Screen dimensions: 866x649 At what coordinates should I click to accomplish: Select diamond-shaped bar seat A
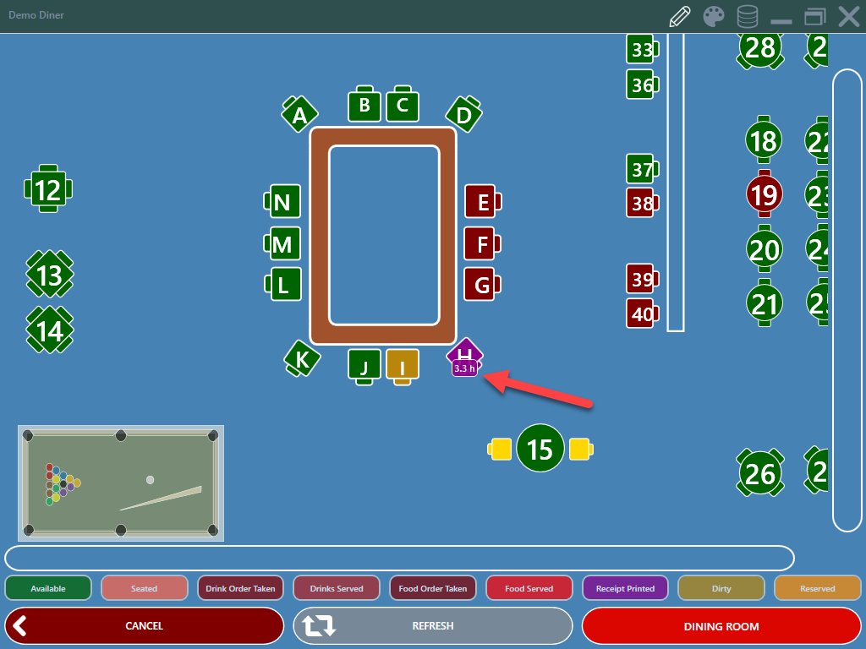299,115
